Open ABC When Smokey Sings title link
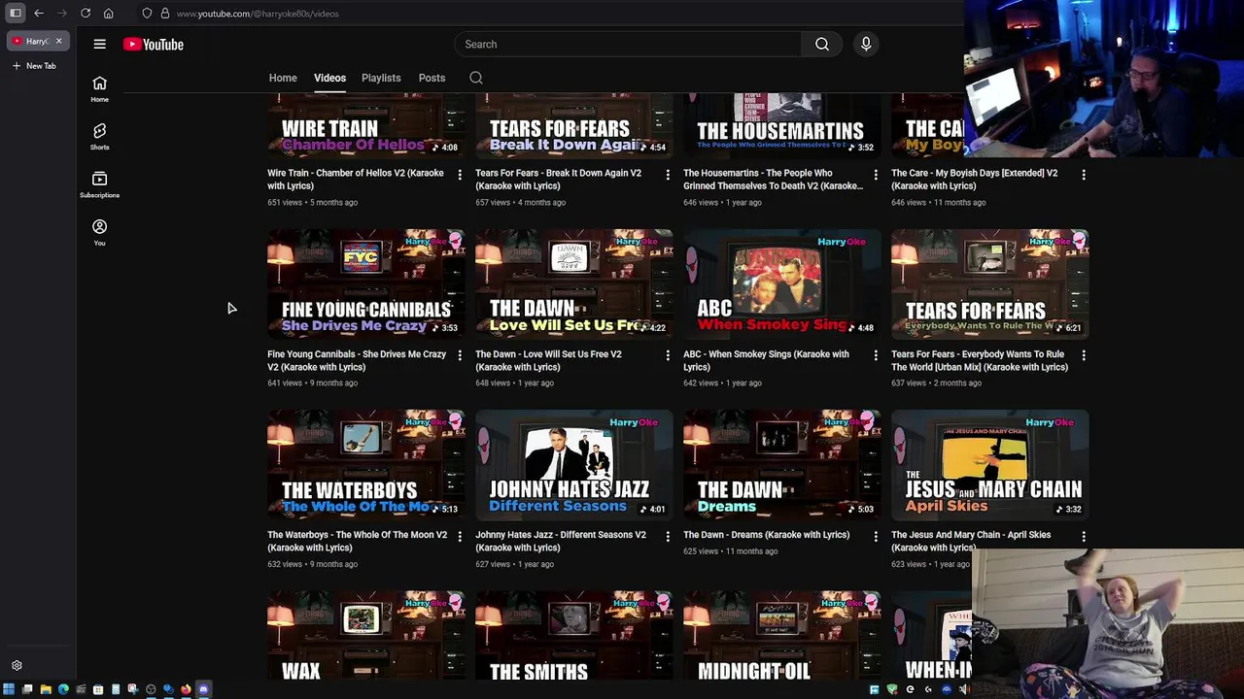 (766, 360)
